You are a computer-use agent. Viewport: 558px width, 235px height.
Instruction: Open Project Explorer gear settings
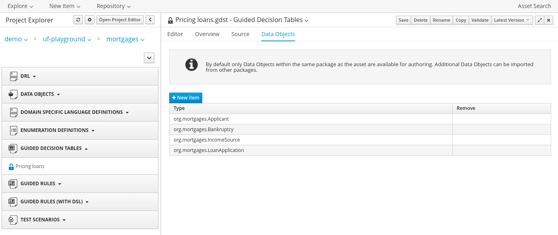pos(90,20)
